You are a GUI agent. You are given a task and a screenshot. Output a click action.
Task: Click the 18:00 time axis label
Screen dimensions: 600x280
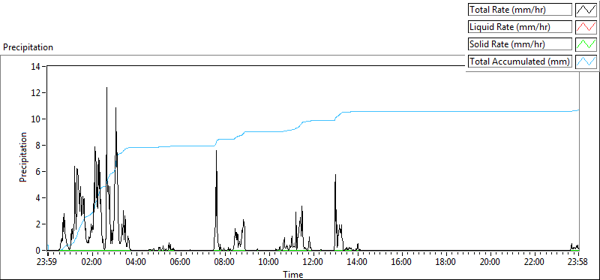click(446, 262)
